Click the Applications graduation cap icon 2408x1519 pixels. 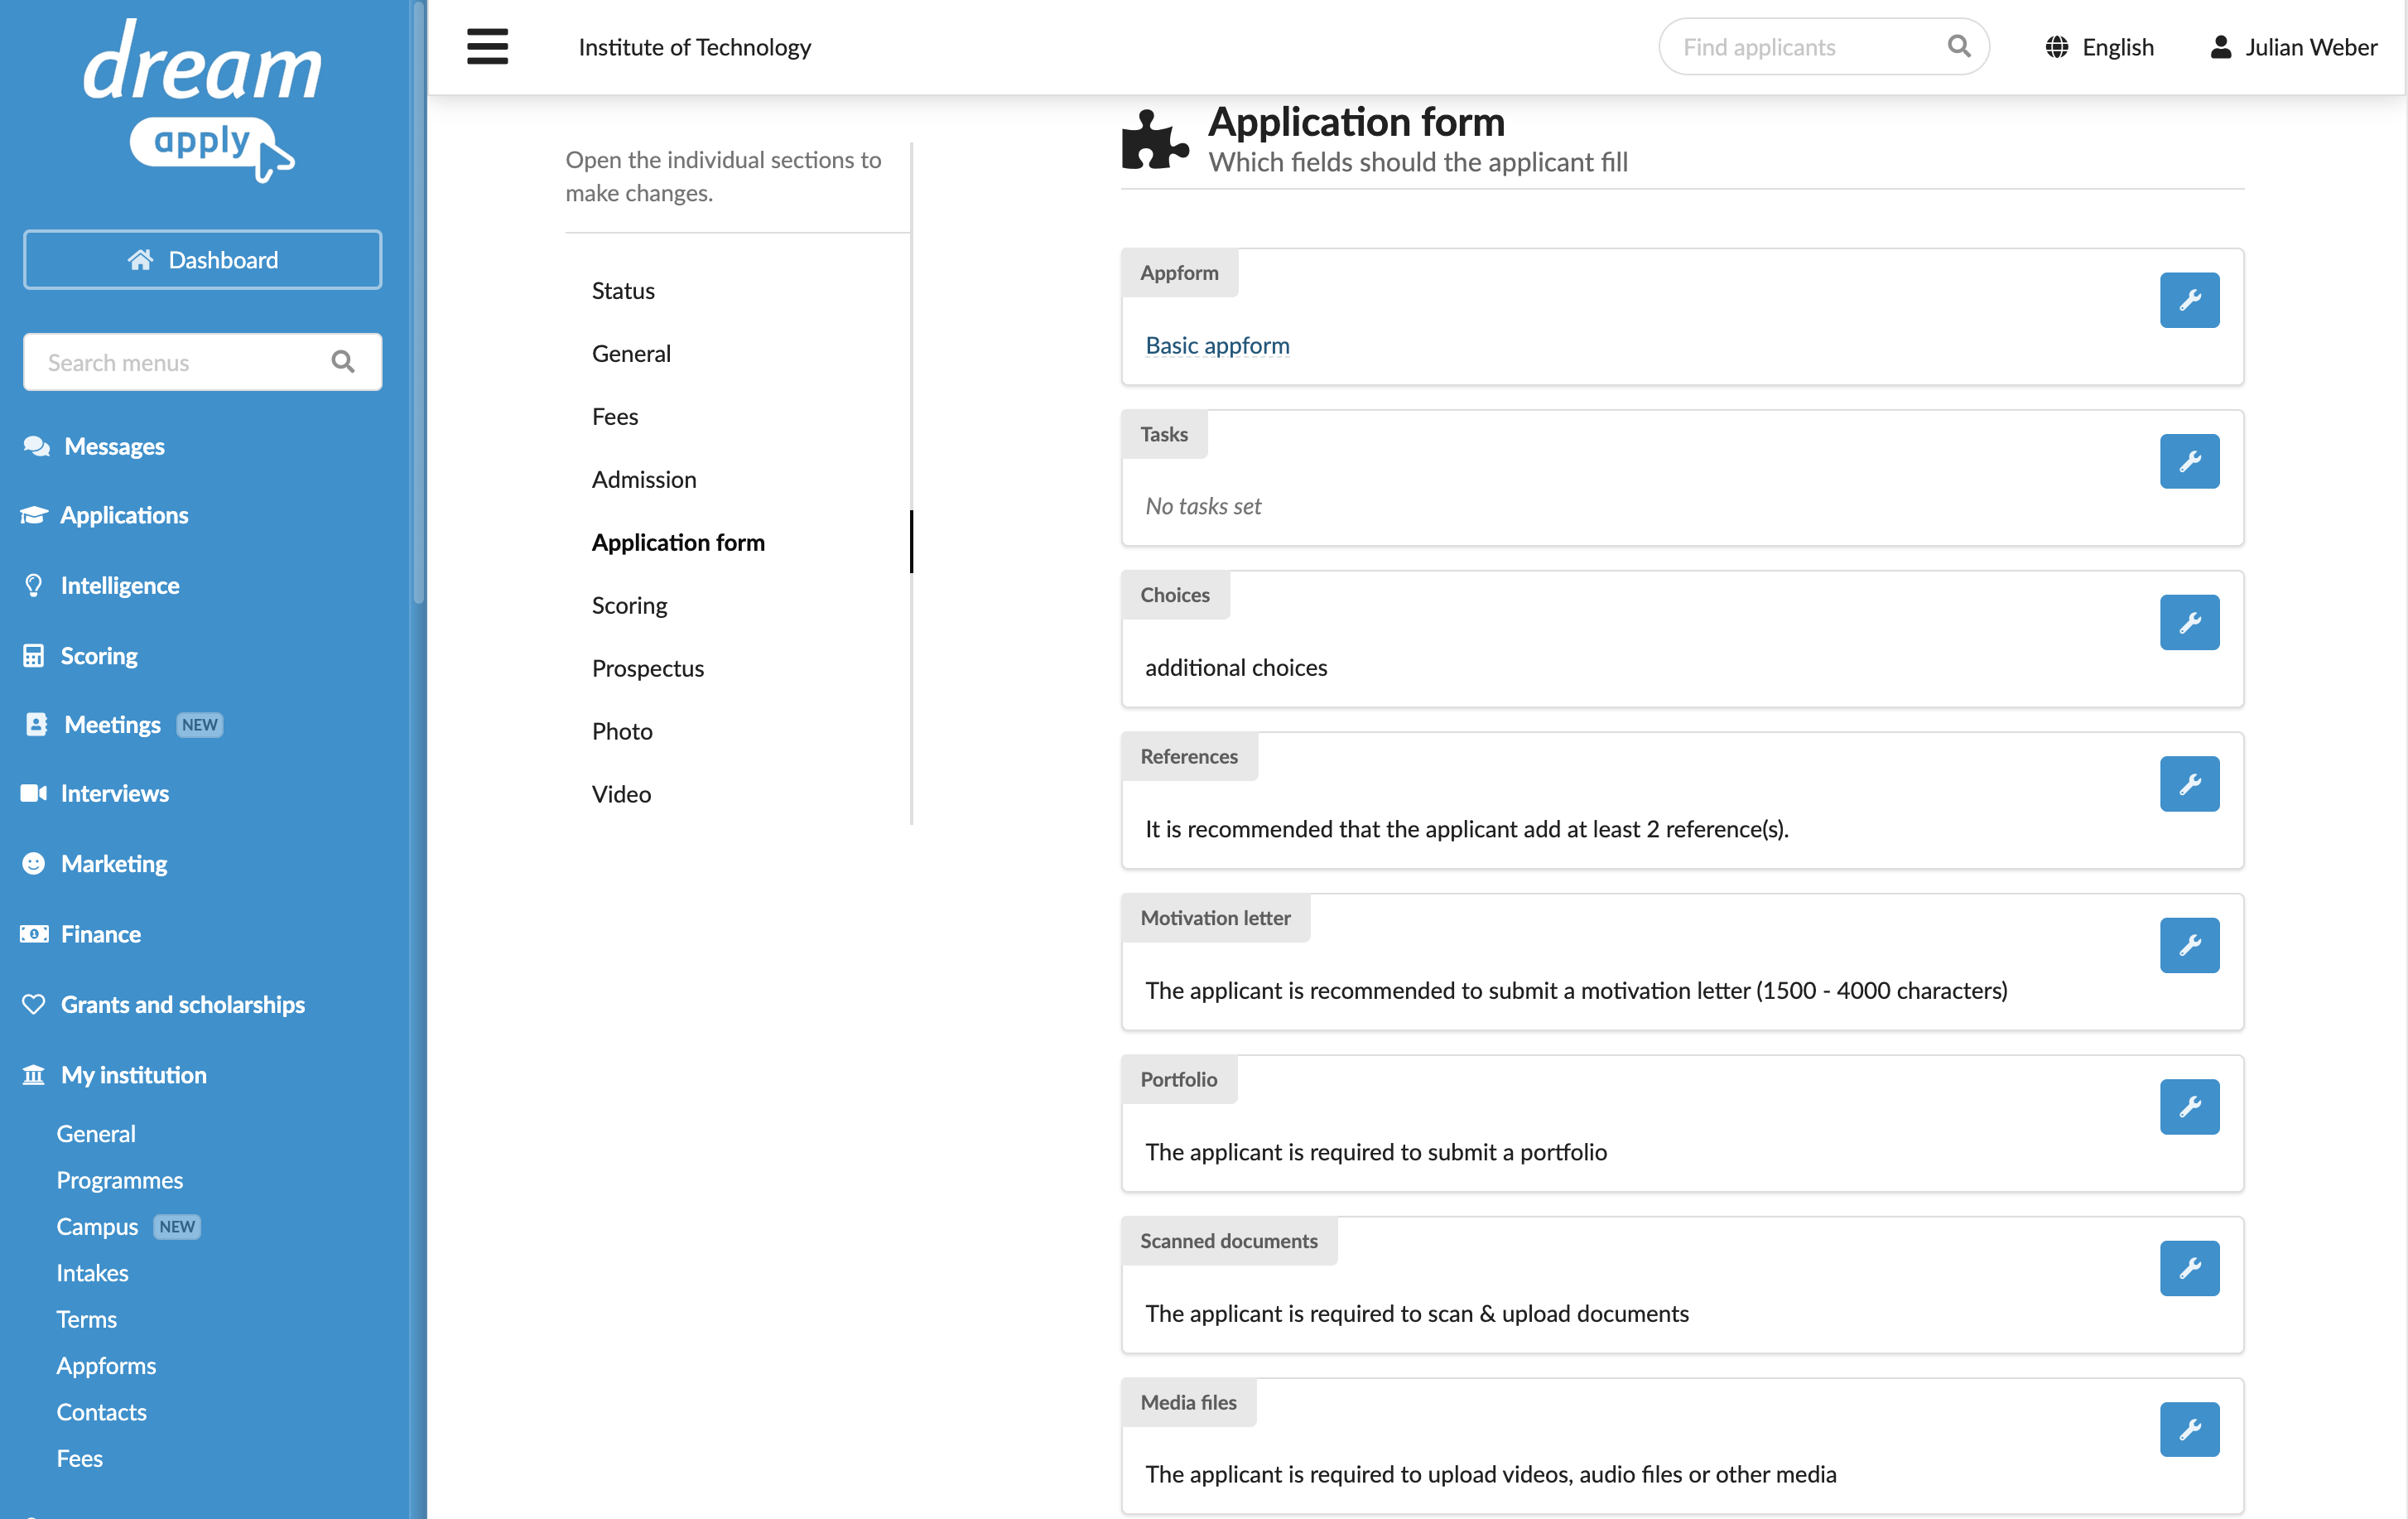[34, 515]
